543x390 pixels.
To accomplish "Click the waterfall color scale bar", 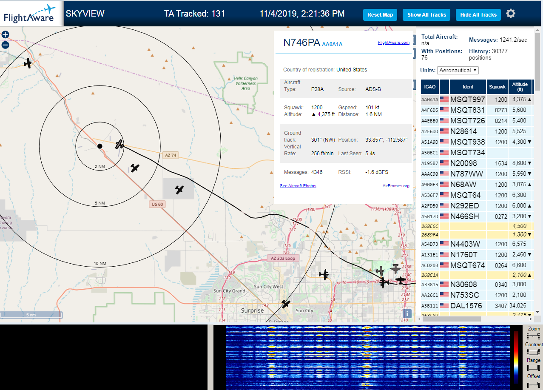I will (516, 357).
